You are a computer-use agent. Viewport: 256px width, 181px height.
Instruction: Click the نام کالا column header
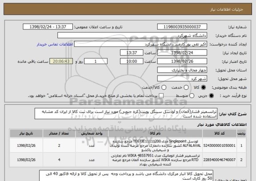tap(155, 133)
